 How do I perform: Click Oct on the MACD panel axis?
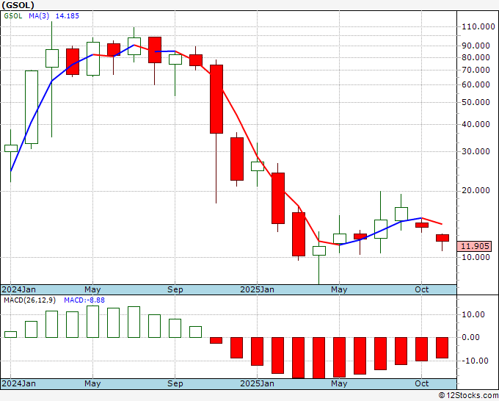pyautogui.click(x=422, y=383)
